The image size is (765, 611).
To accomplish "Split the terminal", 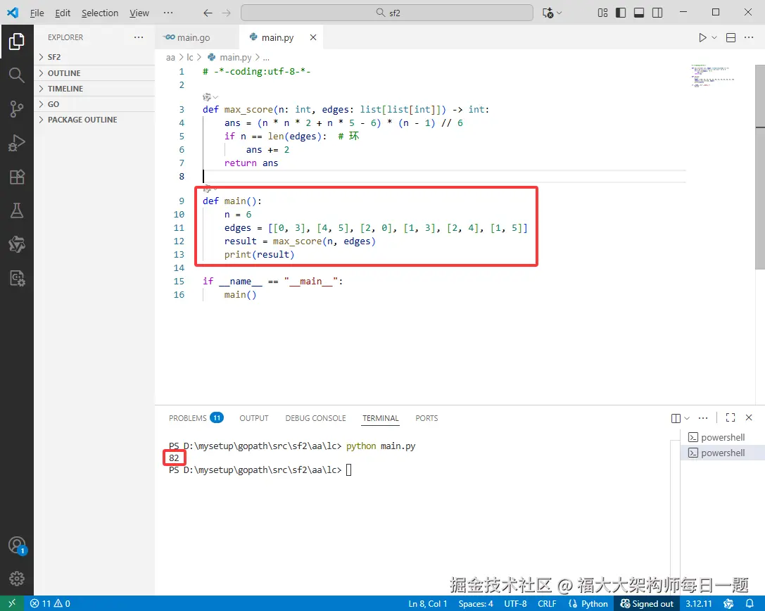I will 676,418.
